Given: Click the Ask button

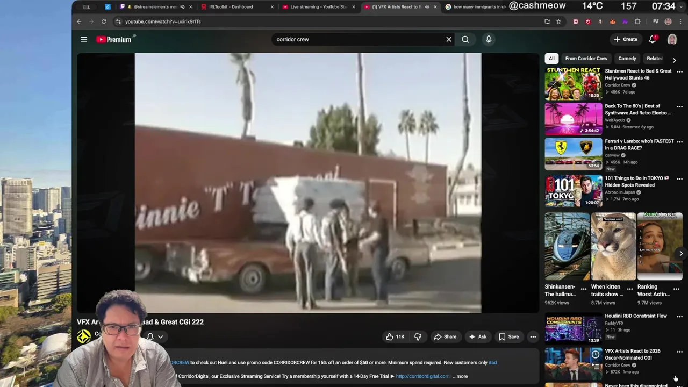Looking at the screenshot, I should point(478,337).
